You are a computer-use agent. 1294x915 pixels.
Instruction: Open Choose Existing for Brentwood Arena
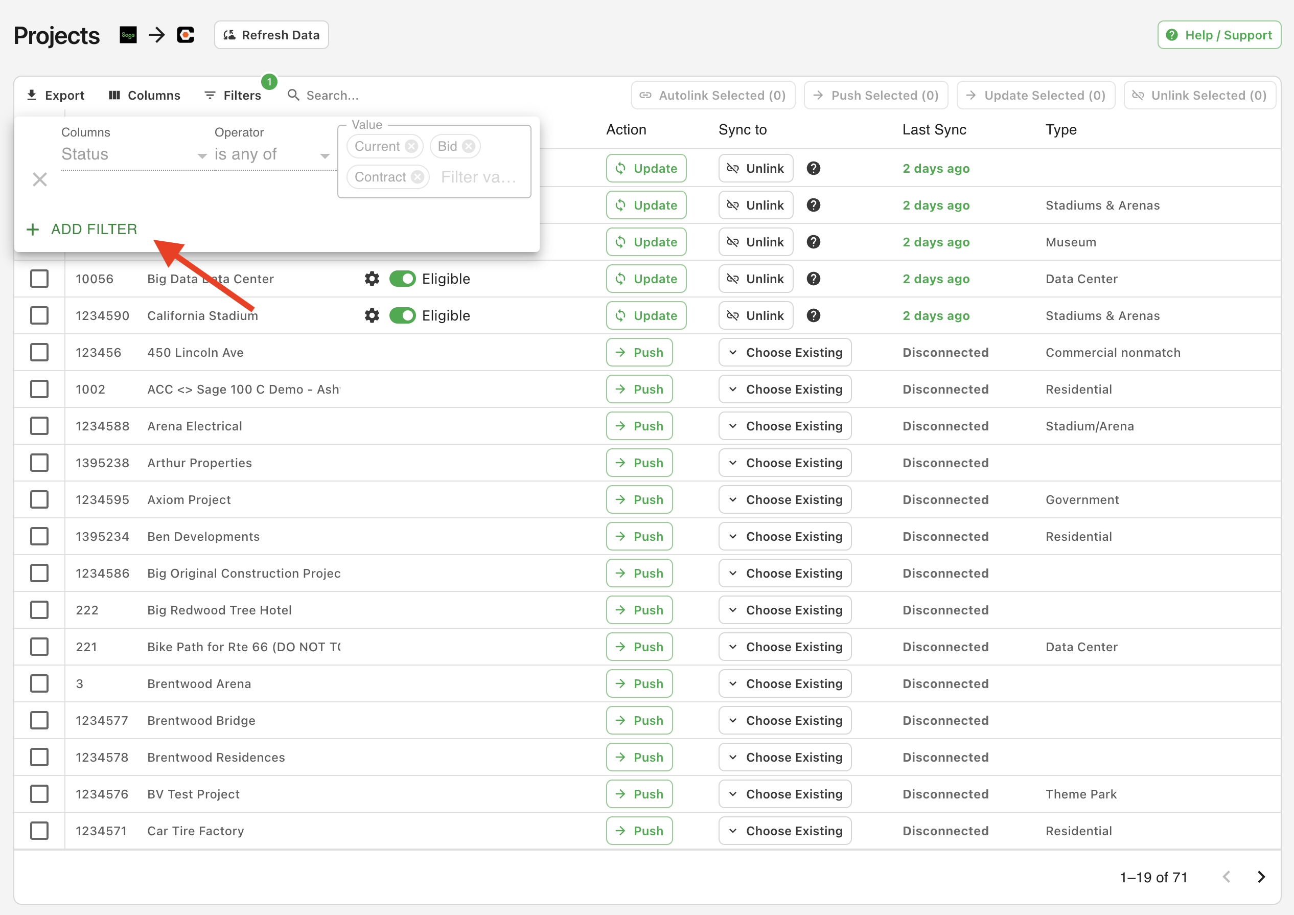pyautogui.click(x=784, y=683)
